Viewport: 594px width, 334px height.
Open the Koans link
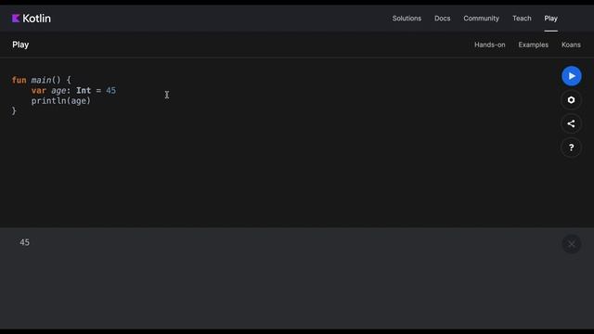[x=571, y=45]
